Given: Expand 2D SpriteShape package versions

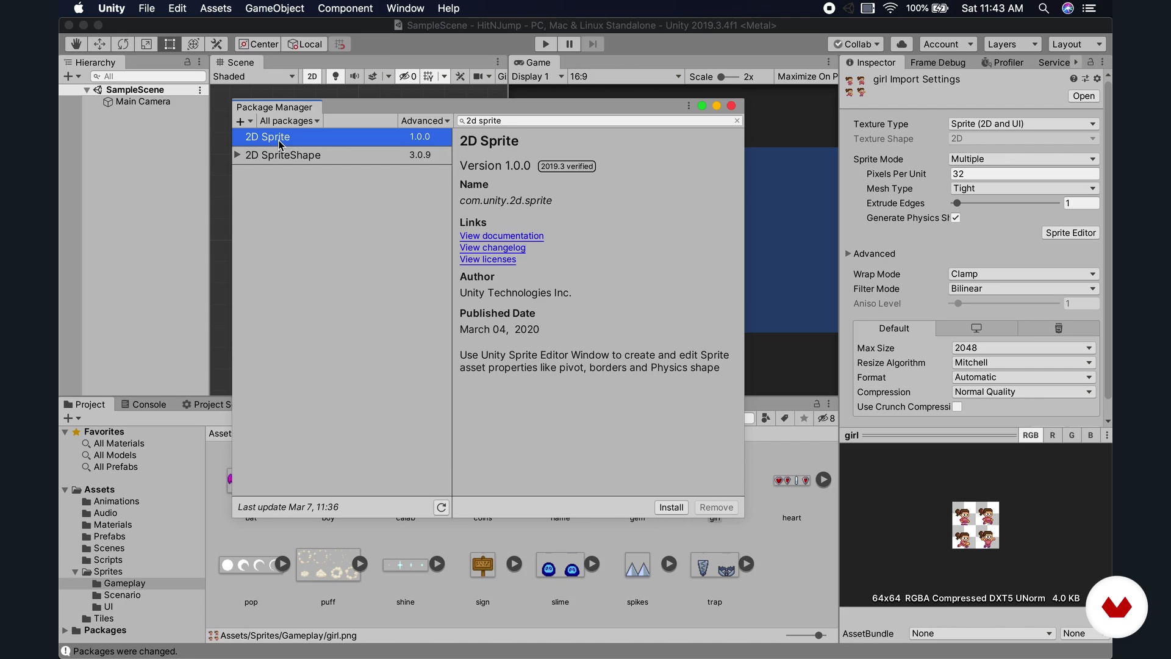Looking at the screenshot, I should (237, 155).
